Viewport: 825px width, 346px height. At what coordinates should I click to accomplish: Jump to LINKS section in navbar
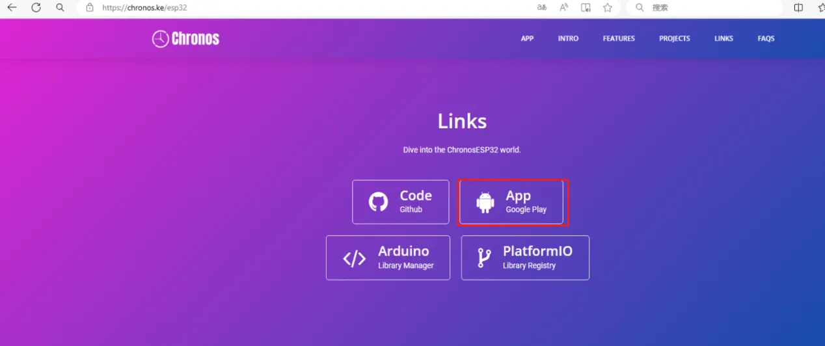[724, 38]
